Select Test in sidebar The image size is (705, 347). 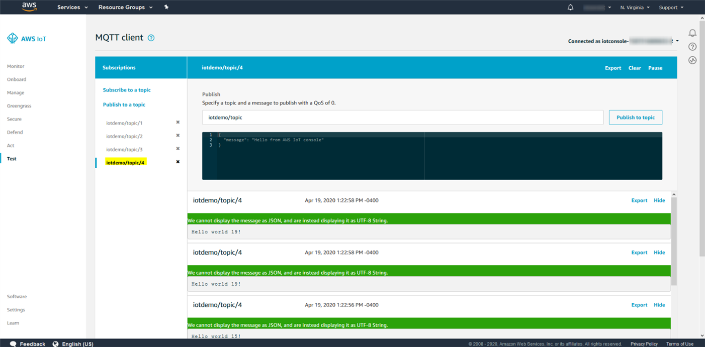pyautogui.click(x=12, y=159)
